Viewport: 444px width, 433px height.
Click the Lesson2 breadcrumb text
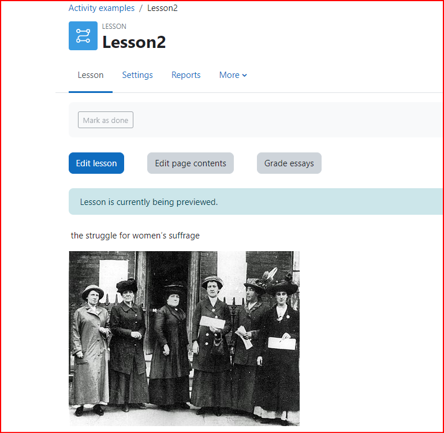pos(162,8)
